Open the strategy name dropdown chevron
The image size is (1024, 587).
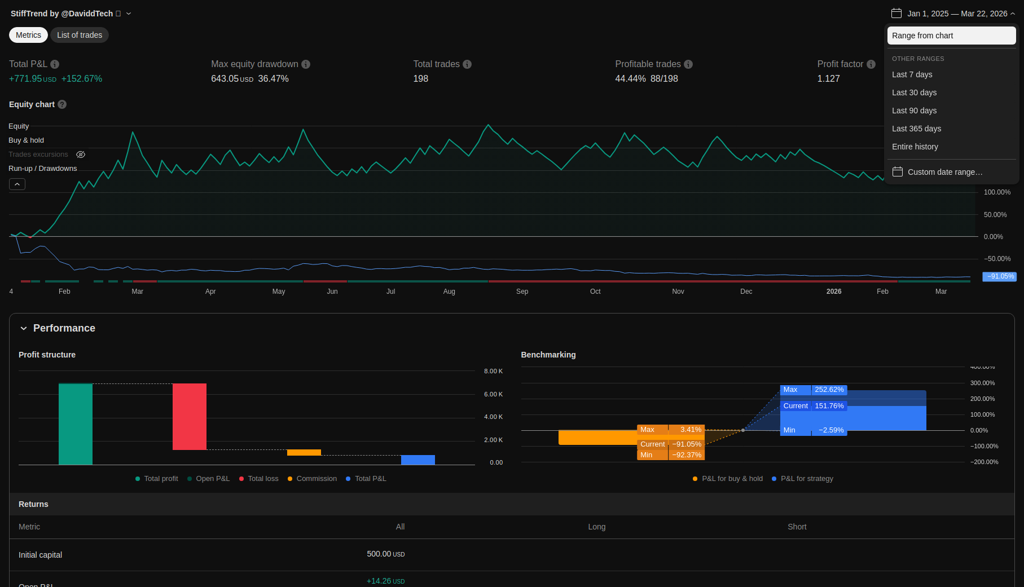click(x=129, y=14)
